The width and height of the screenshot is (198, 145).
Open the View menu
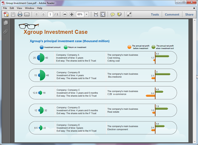click(x=19, y=8)
